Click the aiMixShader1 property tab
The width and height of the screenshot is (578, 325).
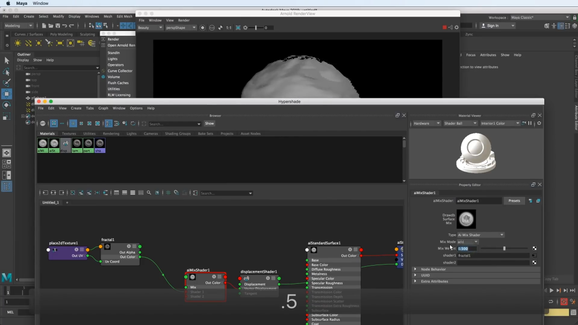(424, 192)
